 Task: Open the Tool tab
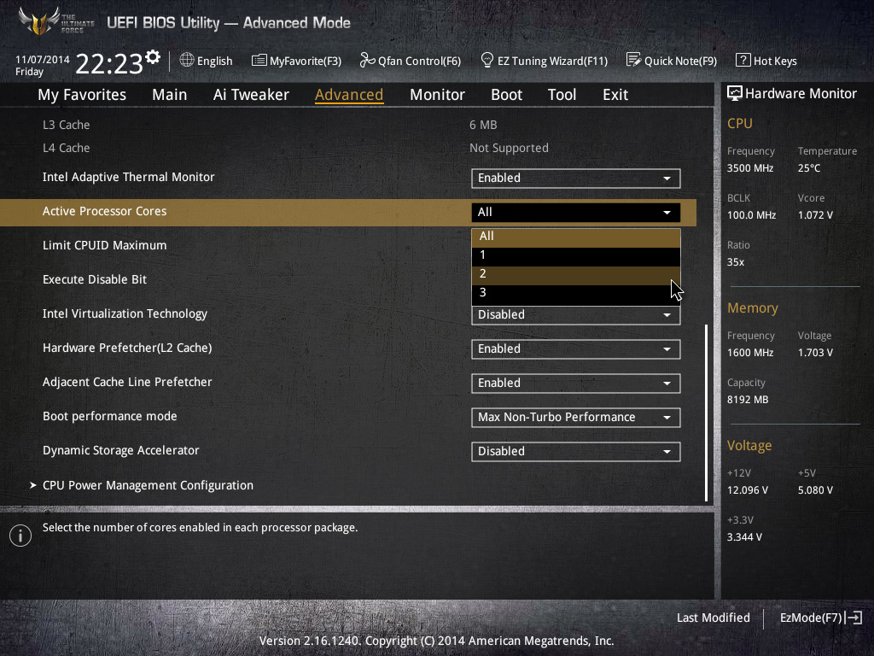pyautogui.click(x=562, y=95)
